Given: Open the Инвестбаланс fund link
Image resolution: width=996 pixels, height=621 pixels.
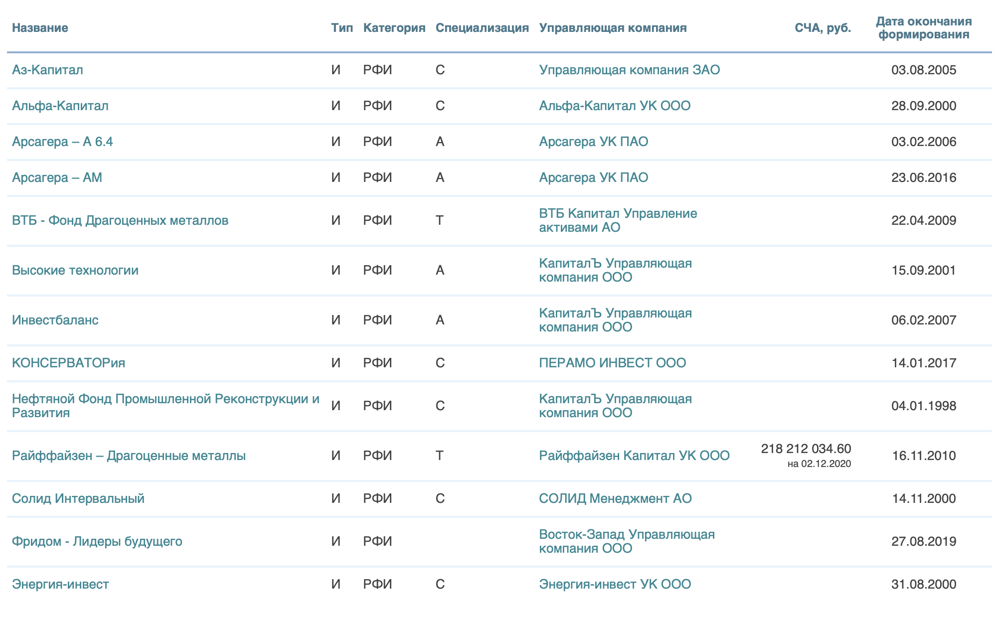Looking at the screenshot, I should point(55,320).
